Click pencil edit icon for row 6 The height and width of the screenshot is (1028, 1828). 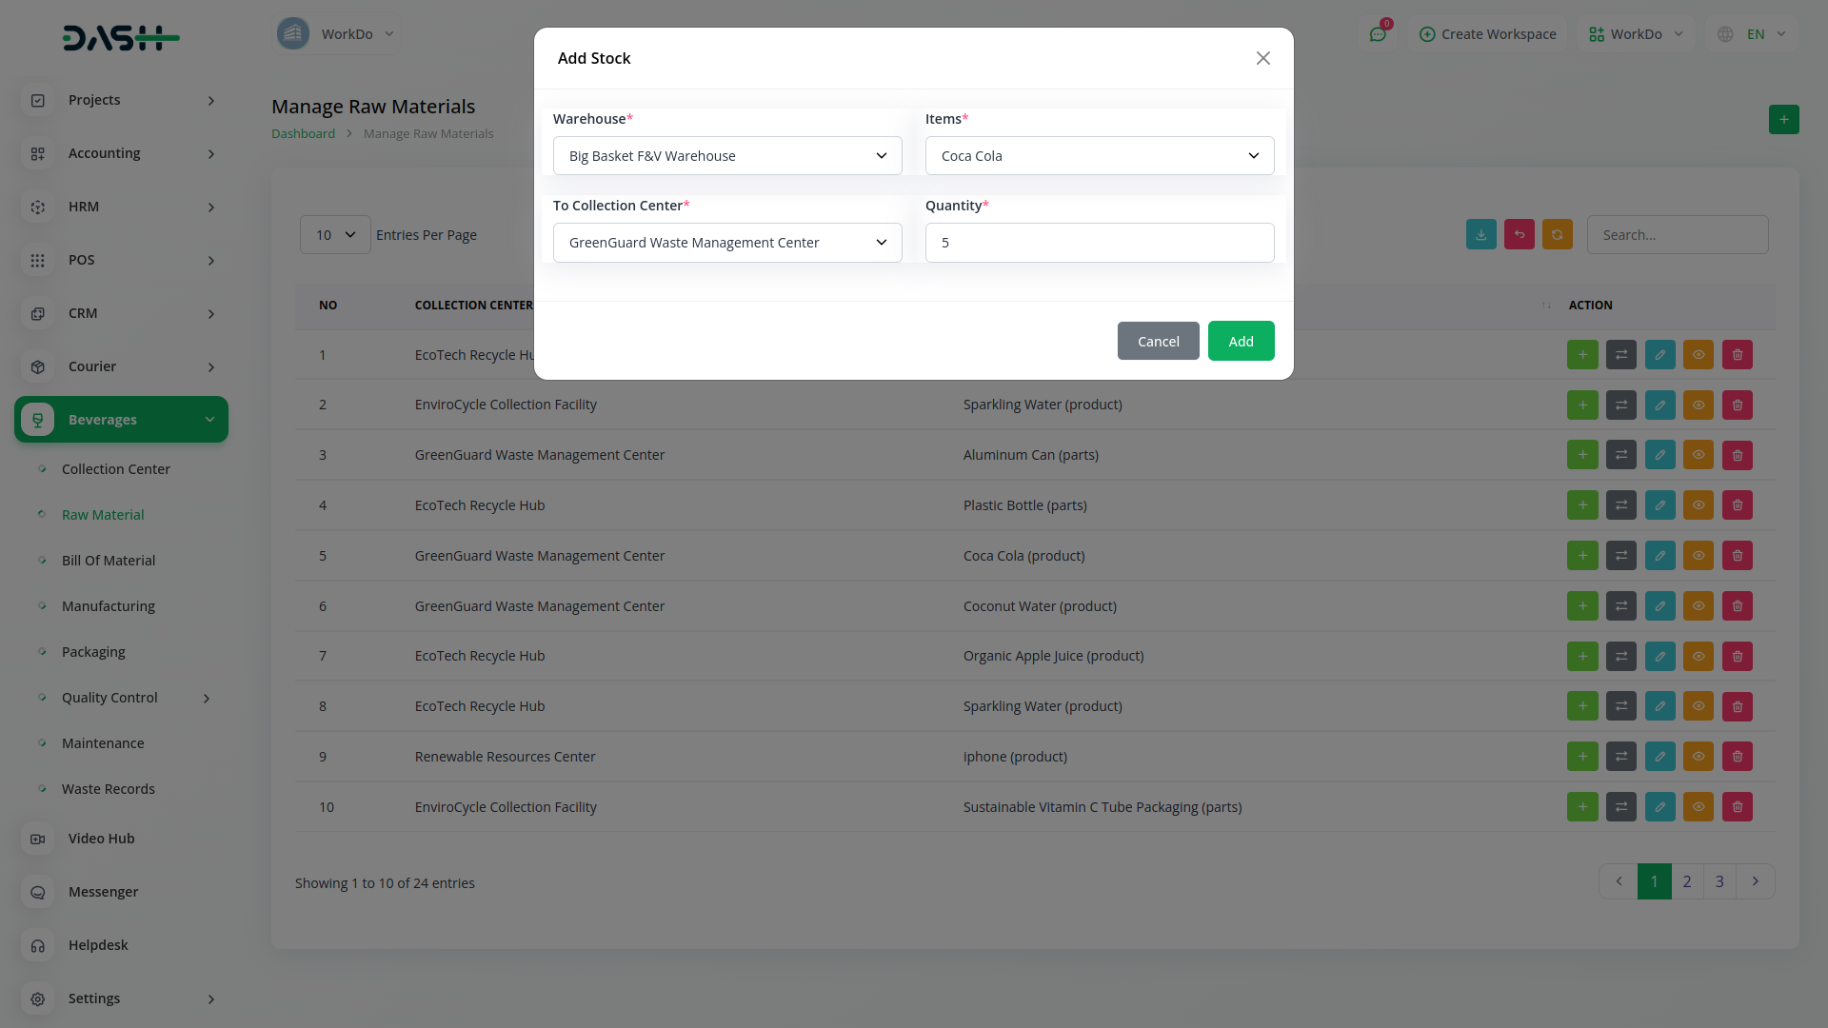1659,606
